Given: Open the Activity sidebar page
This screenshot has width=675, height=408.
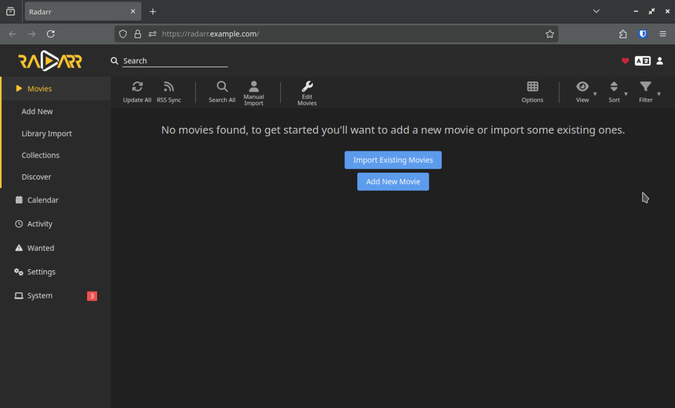Looking at the screenshot, I should coord(40,224).
